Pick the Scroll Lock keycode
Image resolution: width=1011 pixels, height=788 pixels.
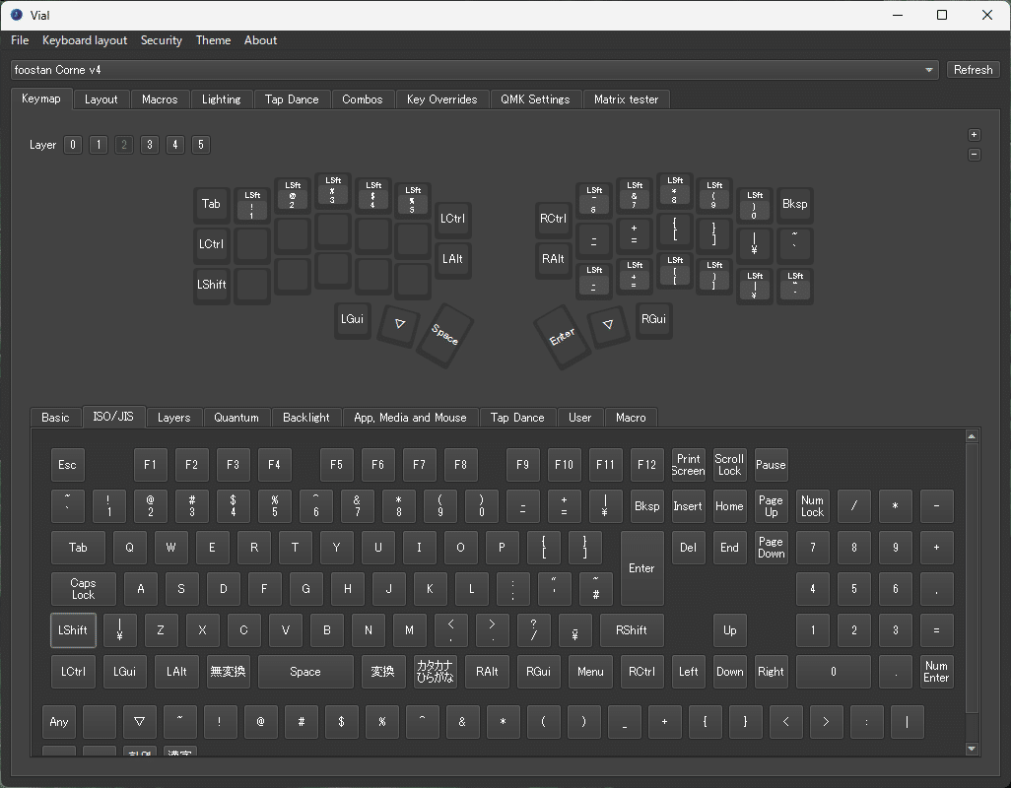[729, 465]
